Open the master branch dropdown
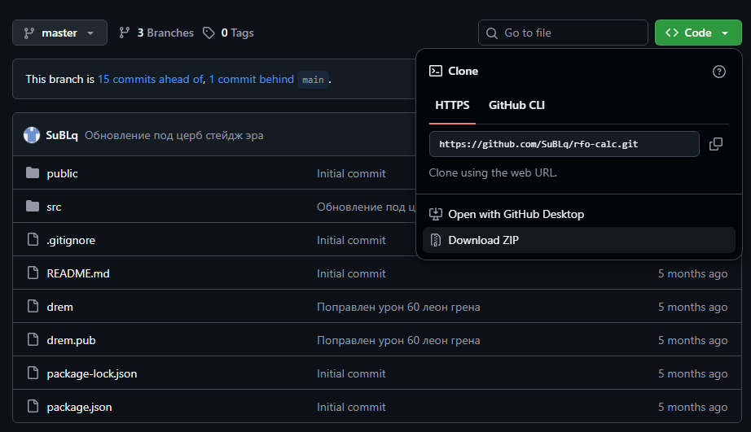This screenshot has height=432, width=751. tap(59, 33)
